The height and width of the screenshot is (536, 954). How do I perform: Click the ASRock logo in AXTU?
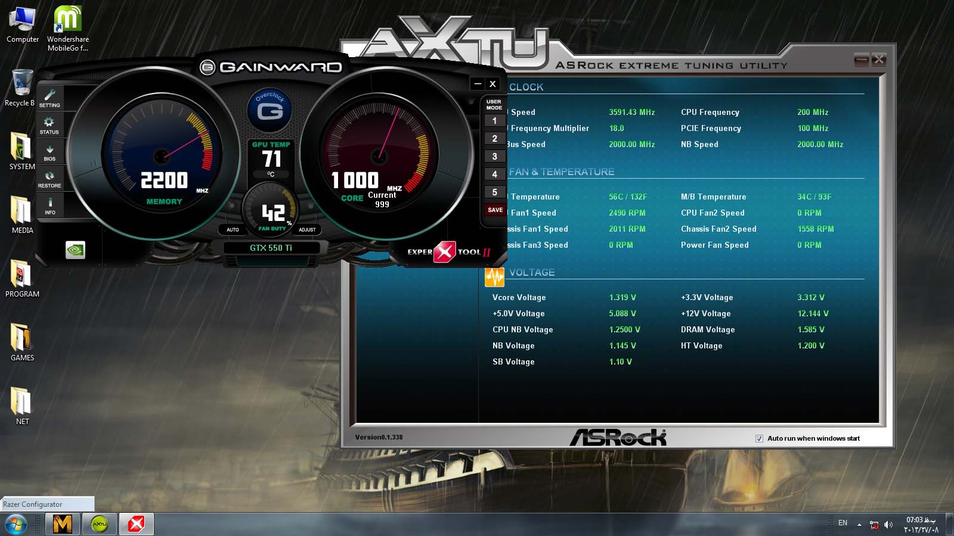pyautogui.click(x=618, y=437)
